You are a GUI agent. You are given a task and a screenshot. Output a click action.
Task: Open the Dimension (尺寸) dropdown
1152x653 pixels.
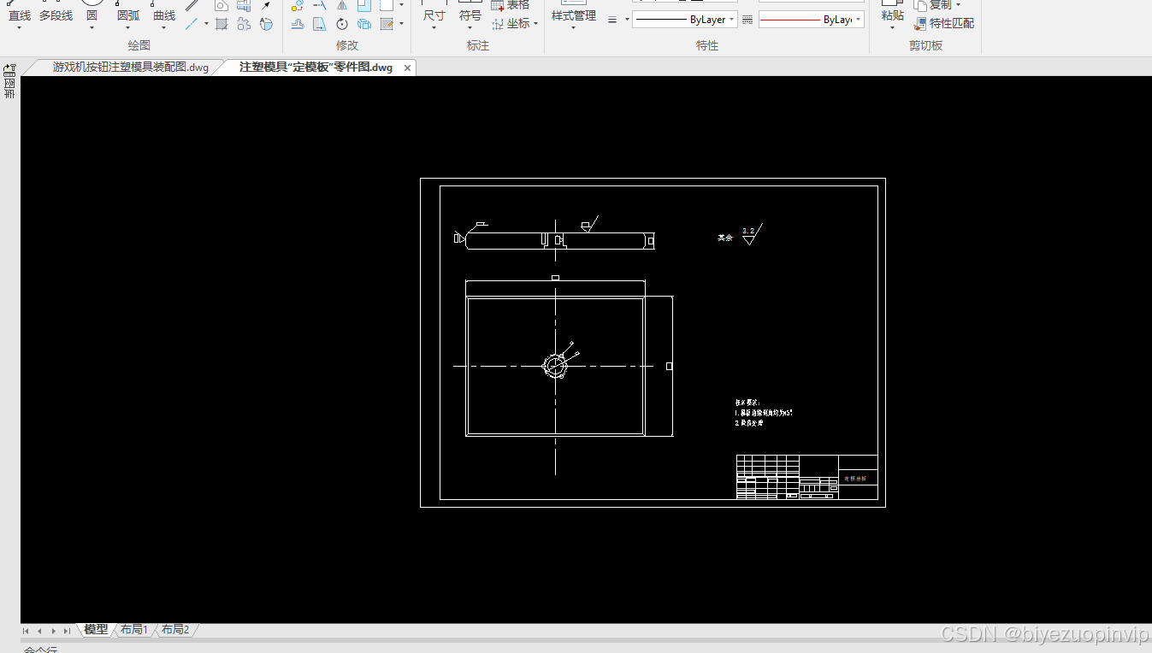[434, 27]
